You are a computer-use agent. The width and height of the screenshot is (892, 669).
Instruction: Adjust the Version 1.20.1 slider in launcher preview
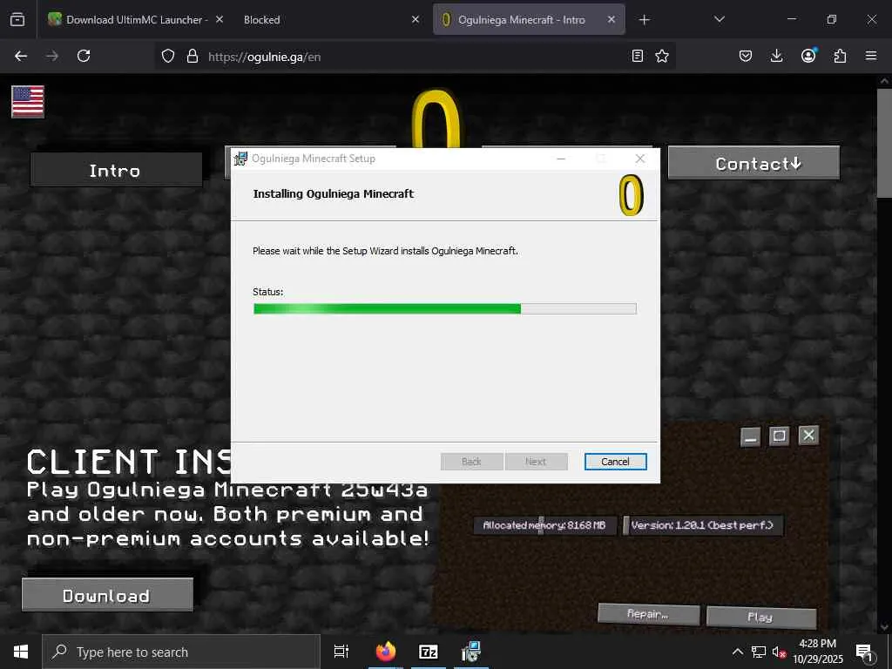point(703,524)
